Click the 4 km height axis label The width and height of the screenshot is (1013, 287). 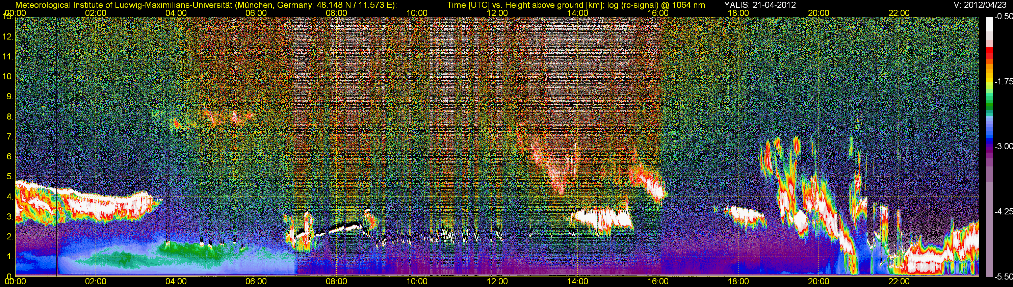click(x=10, y=197)
